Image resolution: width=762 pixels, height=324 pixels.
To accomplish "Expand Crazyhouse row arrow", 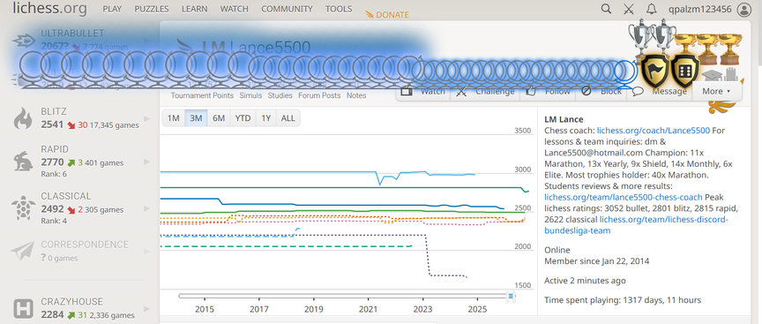I will pos(146,309).
